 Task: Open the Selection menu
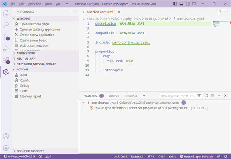(35, 4)
